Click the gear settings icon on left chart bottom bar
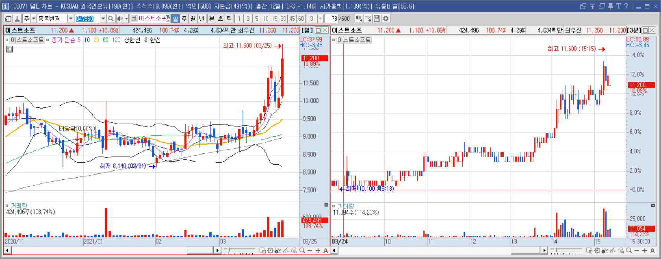The height and width of the screenshot is (259, 661). (270, 251)
